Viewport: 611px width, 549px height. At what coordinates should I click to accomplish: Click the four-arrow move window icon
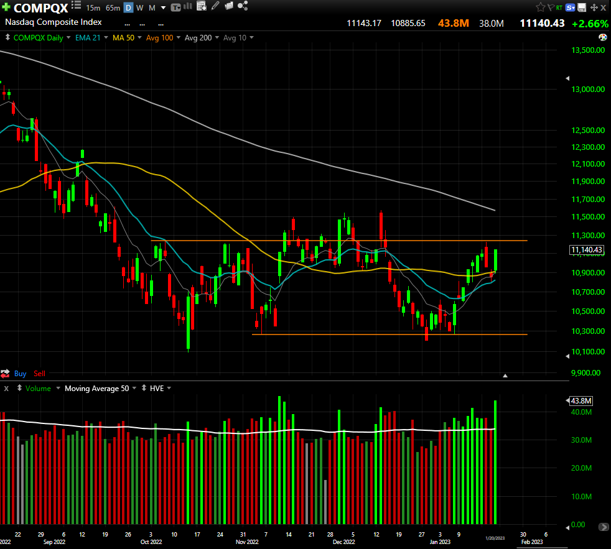tap(594, 7)
